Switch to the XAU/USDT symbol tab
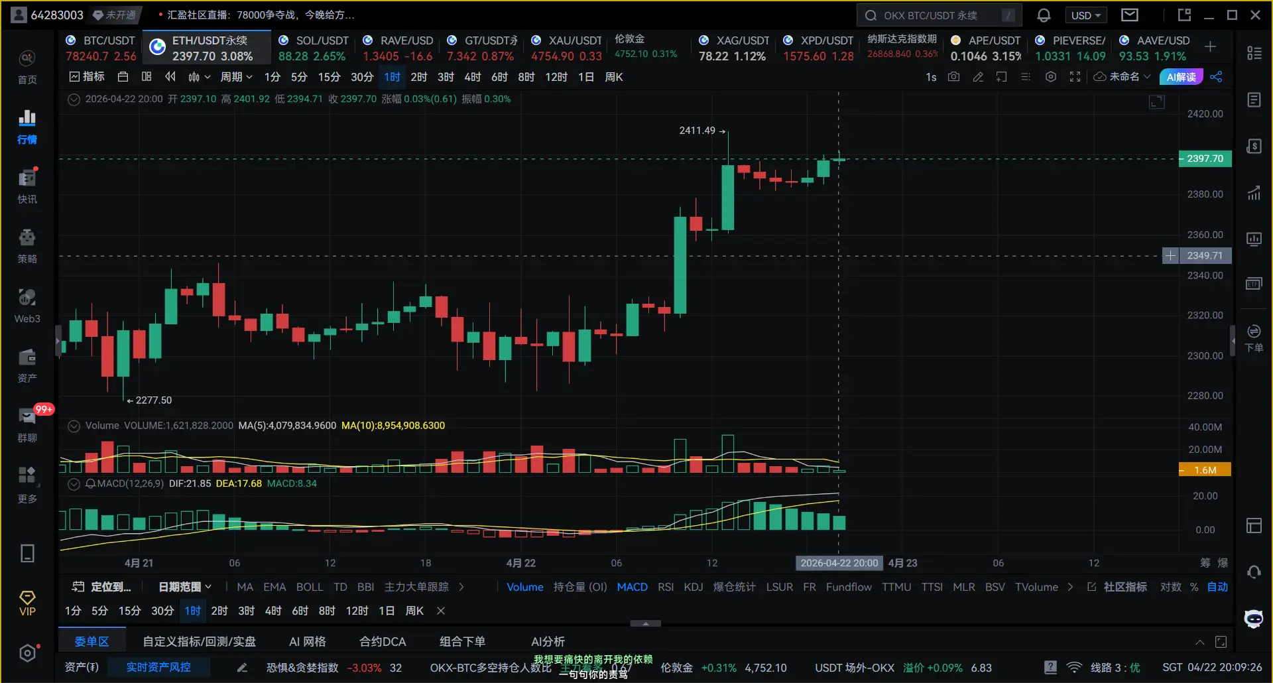This screenshot has width=1273, height=683. 566,48
